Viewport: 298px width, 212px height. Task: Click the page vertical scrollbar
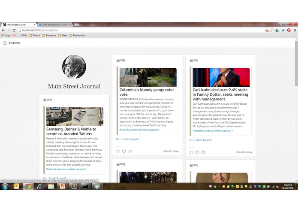tap(296, 64)
